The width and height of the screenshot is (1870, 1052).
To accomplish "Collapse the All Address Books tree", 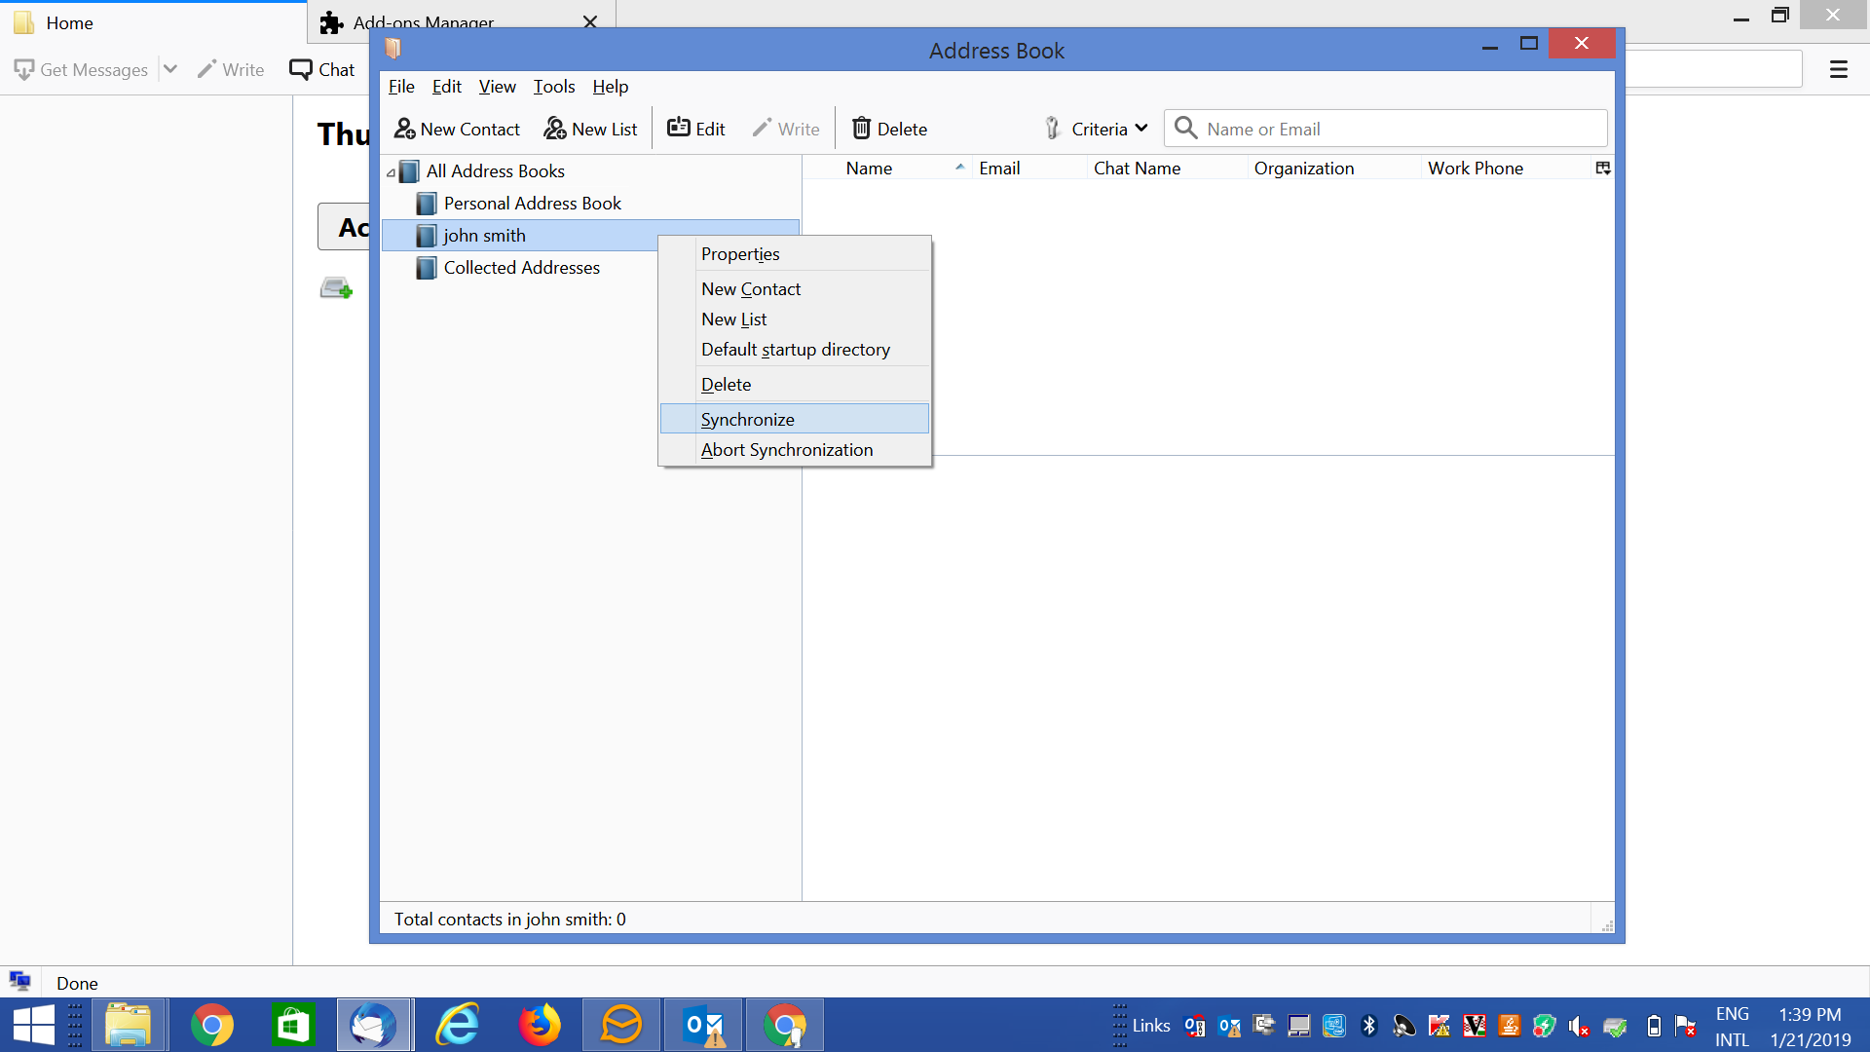I will click(x=392, y=172).
